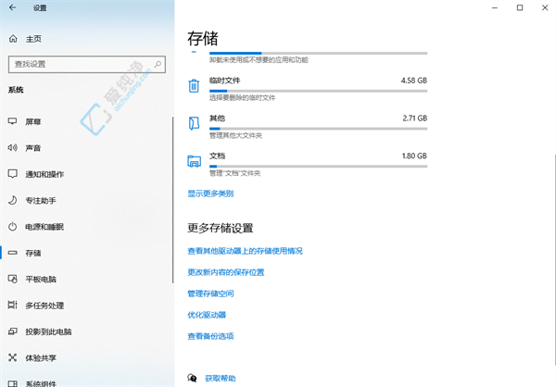This screenshot has height=387, width=556.
Task: Click the 获取帮助 link text
Action: point(221,379)
